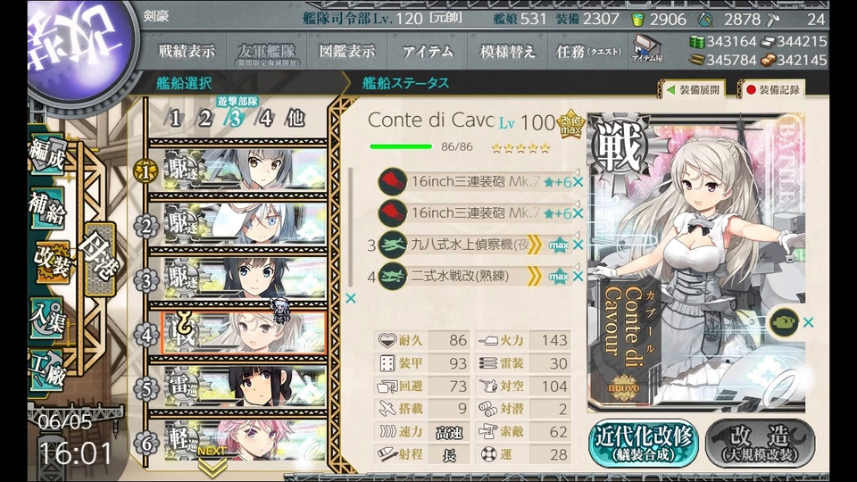
Task: Select the 他 other ships tab
Action: (295, 118)
